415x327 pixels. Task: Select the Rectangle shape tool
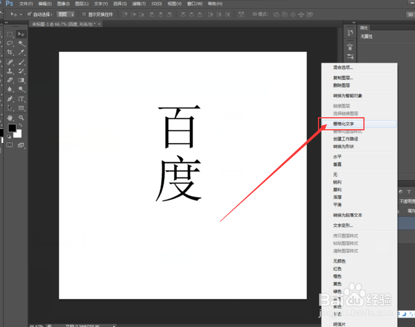(x=21, y=108)
